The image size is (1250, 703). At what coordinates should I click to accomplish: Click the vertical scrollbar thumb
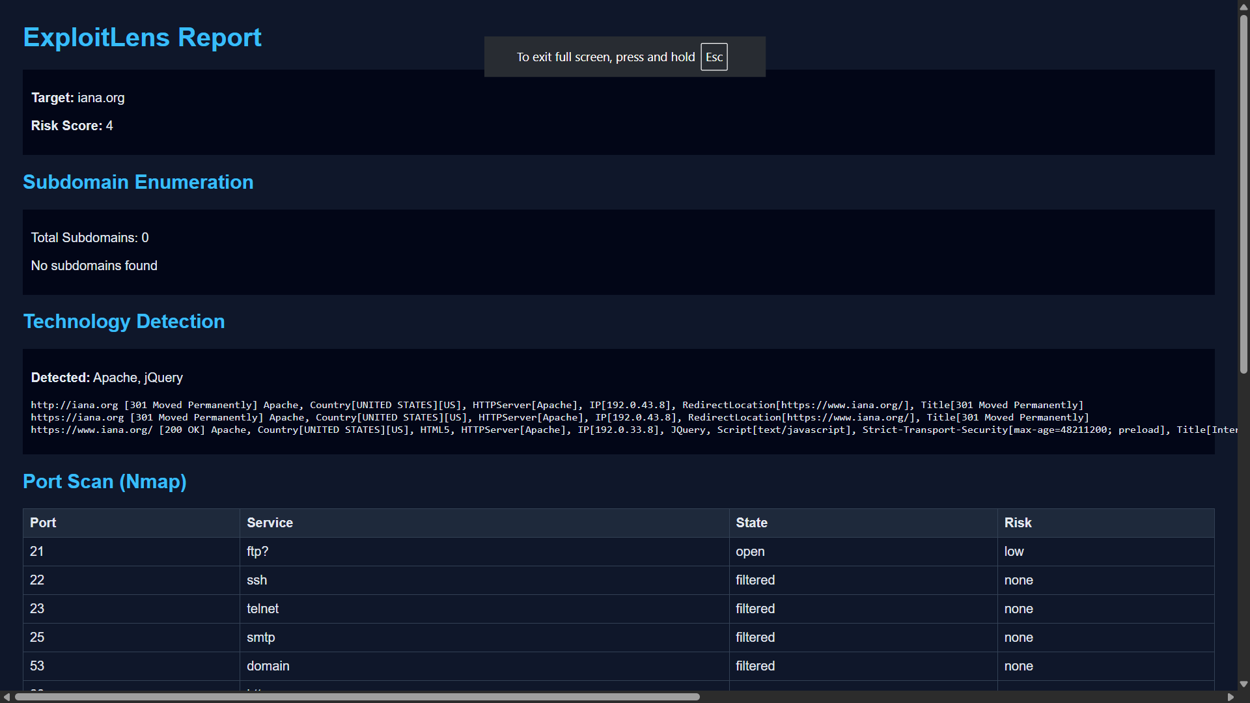point(1243,195)
